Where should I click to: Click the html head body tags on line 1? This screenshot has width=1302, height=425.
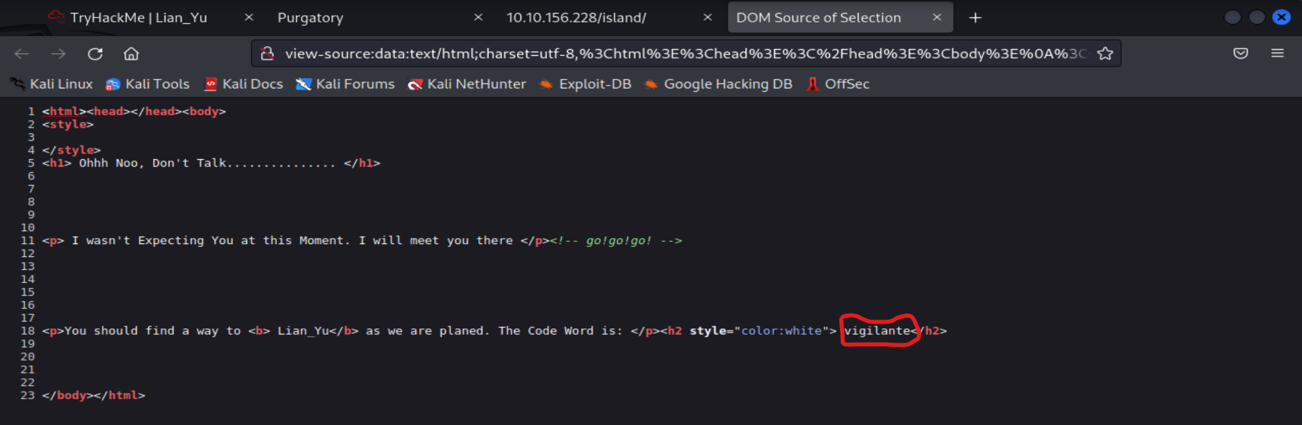click(134, 112)
